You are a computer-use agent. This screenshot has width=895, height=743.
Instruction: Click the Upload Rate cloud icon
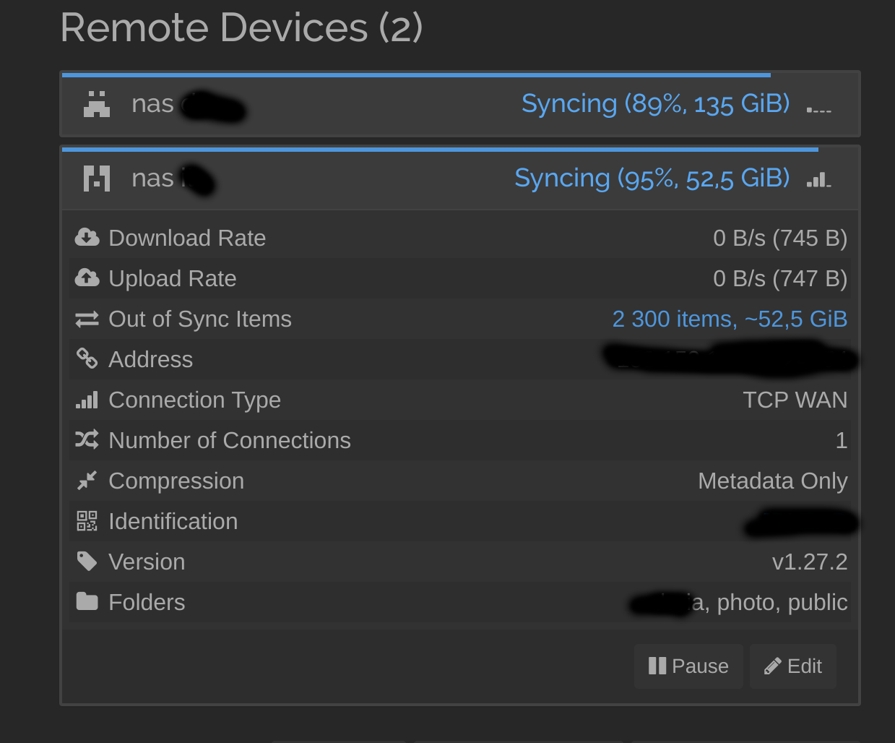[x=87, y=278]
